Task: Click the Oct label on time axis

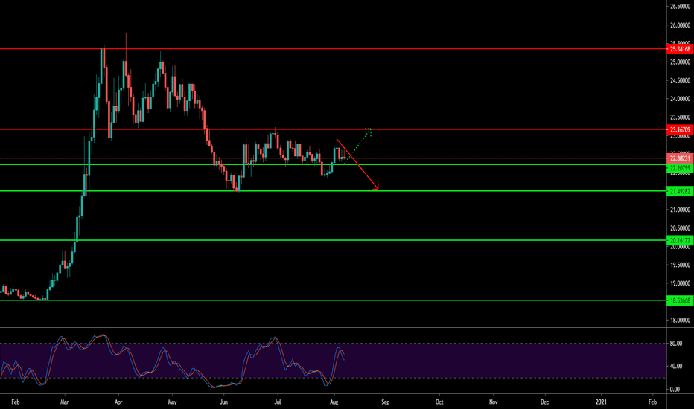Action: [x=439, y=402]
